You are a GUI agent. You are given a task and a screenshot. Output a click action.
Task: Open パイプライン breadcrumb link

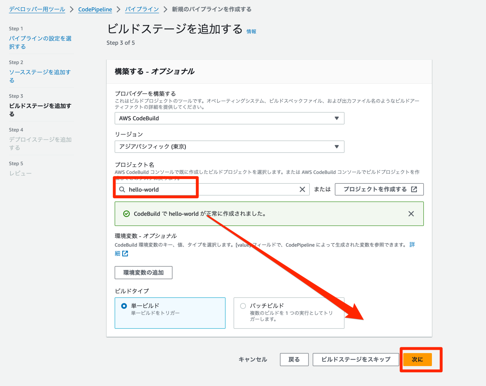142,9
